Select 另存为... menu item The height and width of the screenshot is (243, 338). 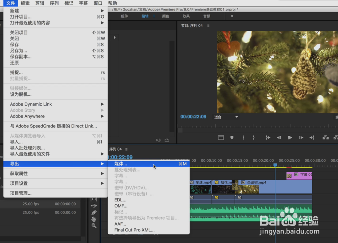click(x=55, y=51)
